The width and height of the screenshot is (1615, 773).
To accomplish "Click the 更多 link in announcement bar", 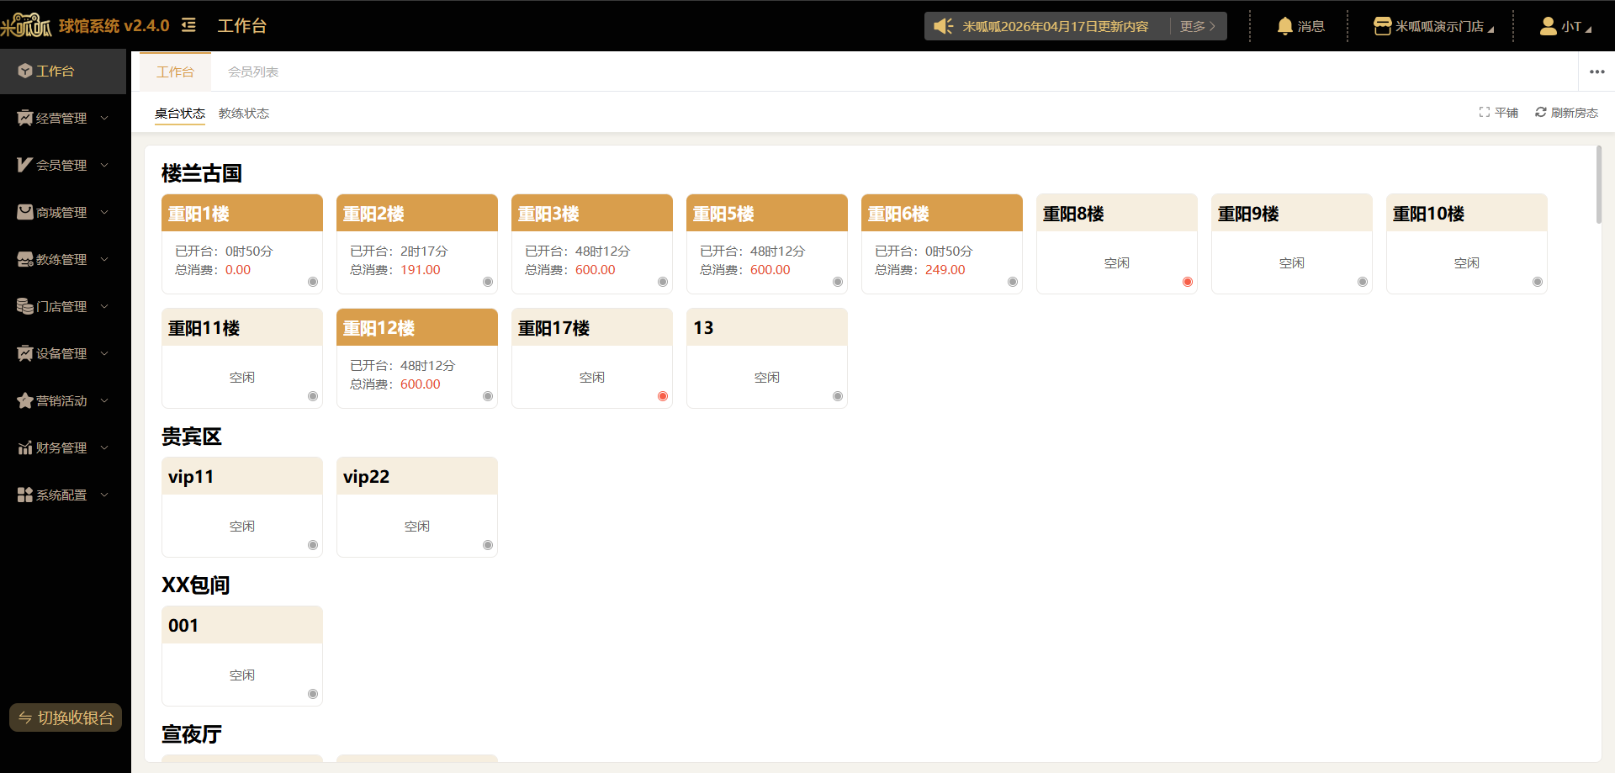I will pos(1197,26).
